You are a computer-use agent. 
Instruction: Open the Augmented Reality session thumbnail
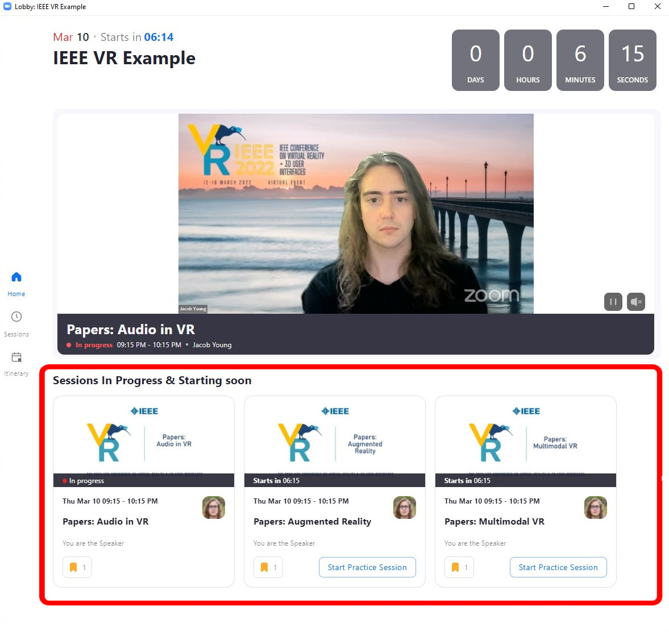click(334, 435)
